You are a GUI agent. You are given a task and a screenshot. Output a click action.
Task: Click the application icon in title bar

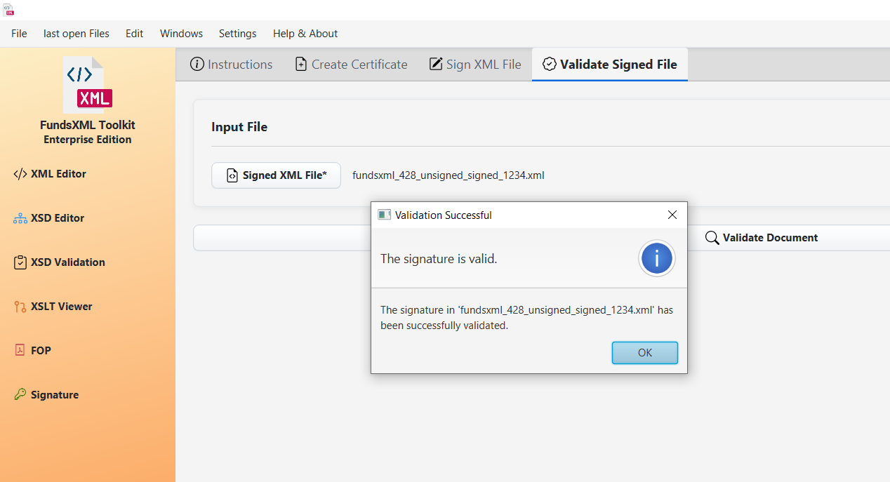pos(9,9)
